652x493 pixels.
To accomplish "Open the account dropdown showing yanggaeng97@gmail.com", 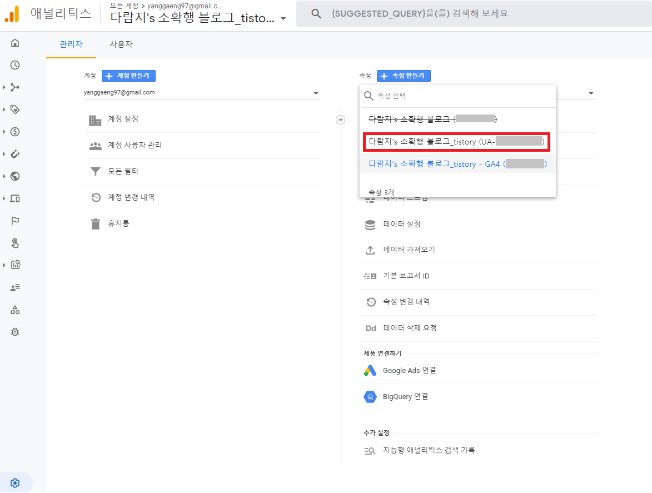I will pyautogui.click(x=202, y=93).
